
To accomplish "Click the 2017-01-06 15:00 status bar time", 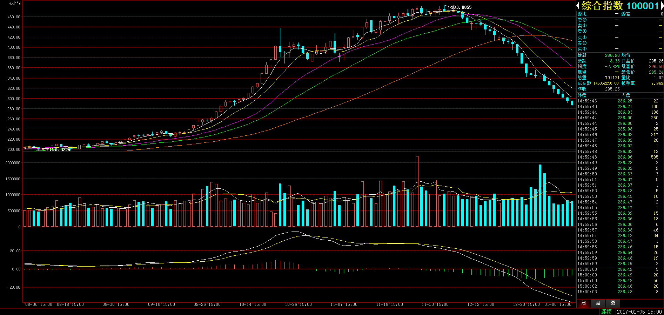I will click(639, 311).
